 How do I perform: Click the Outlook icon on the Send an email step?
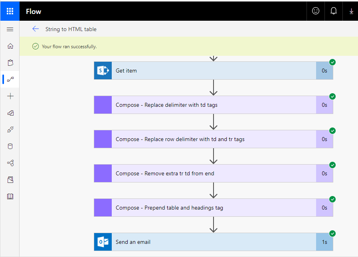pyautogui.click(x=103, y=242)
